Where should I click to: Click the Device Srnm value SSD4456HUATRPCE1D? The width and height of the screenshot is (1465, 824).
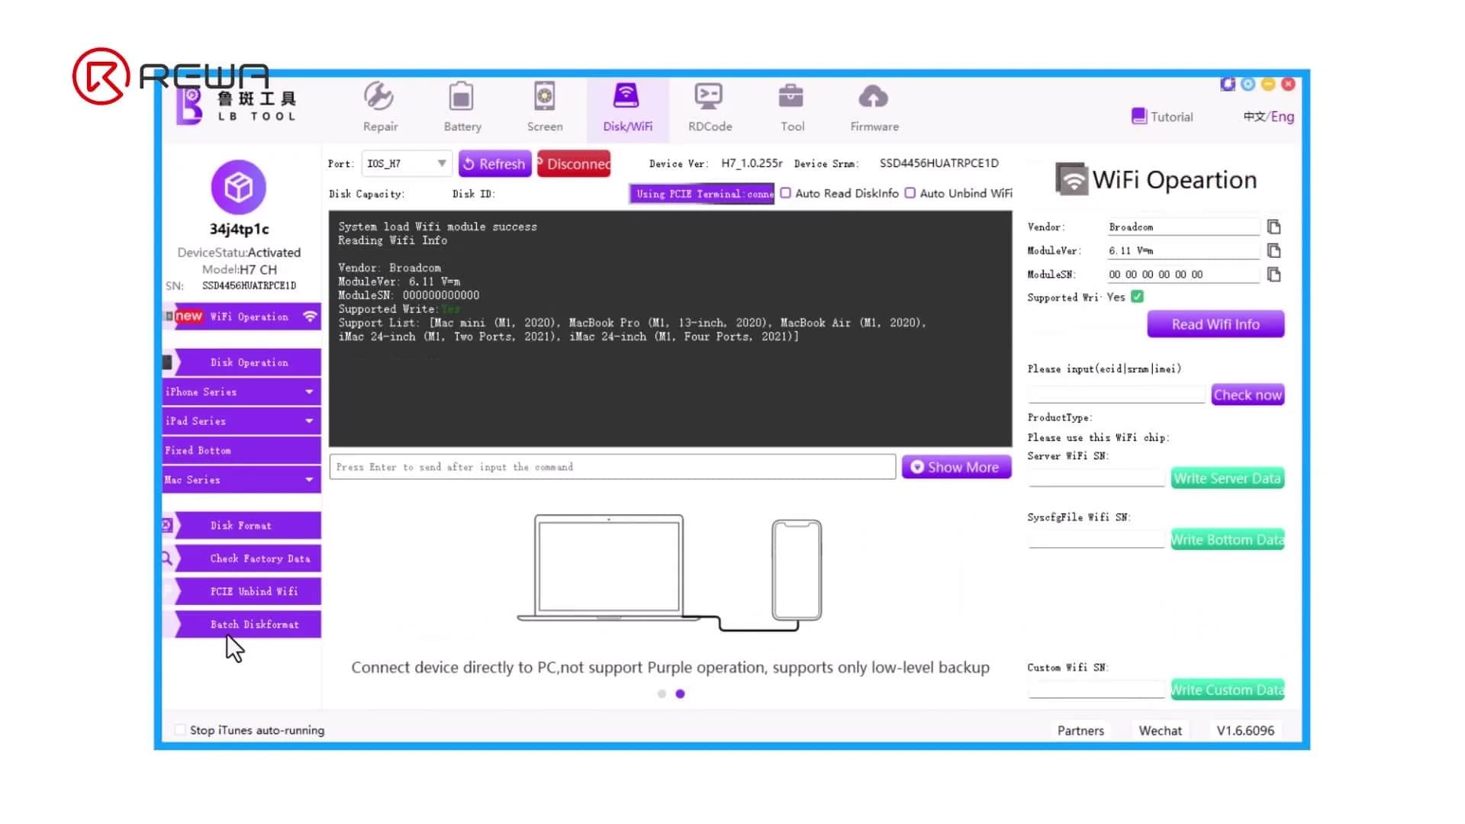click(939, 163)
